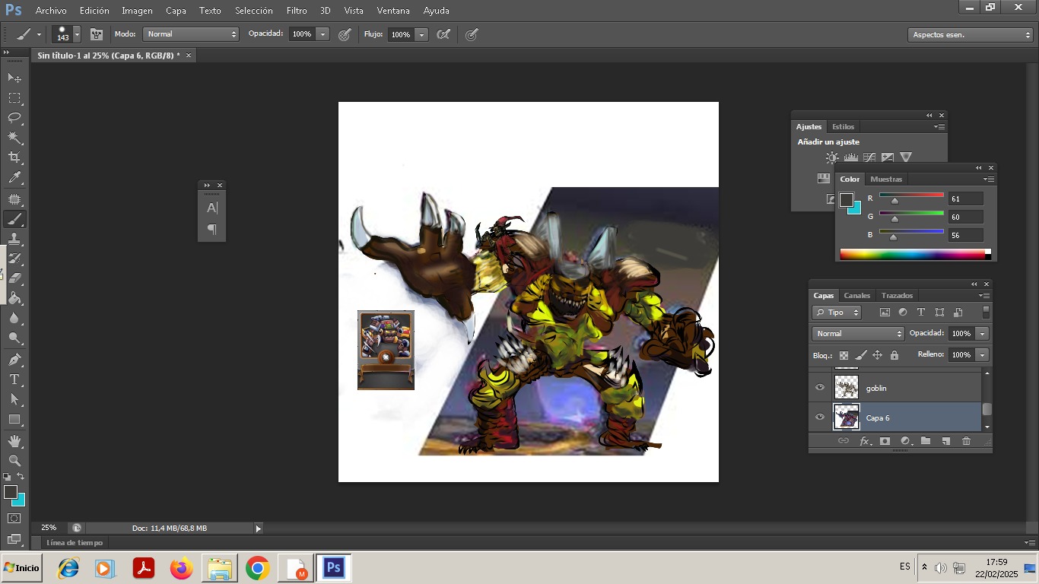
Task: Create a new layer with the page icon
Action: (x=945, y=441)
